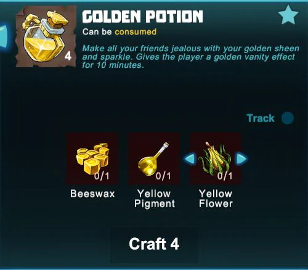
Task: Favorite the recipe with the star icon
Action: pos(288,15)
